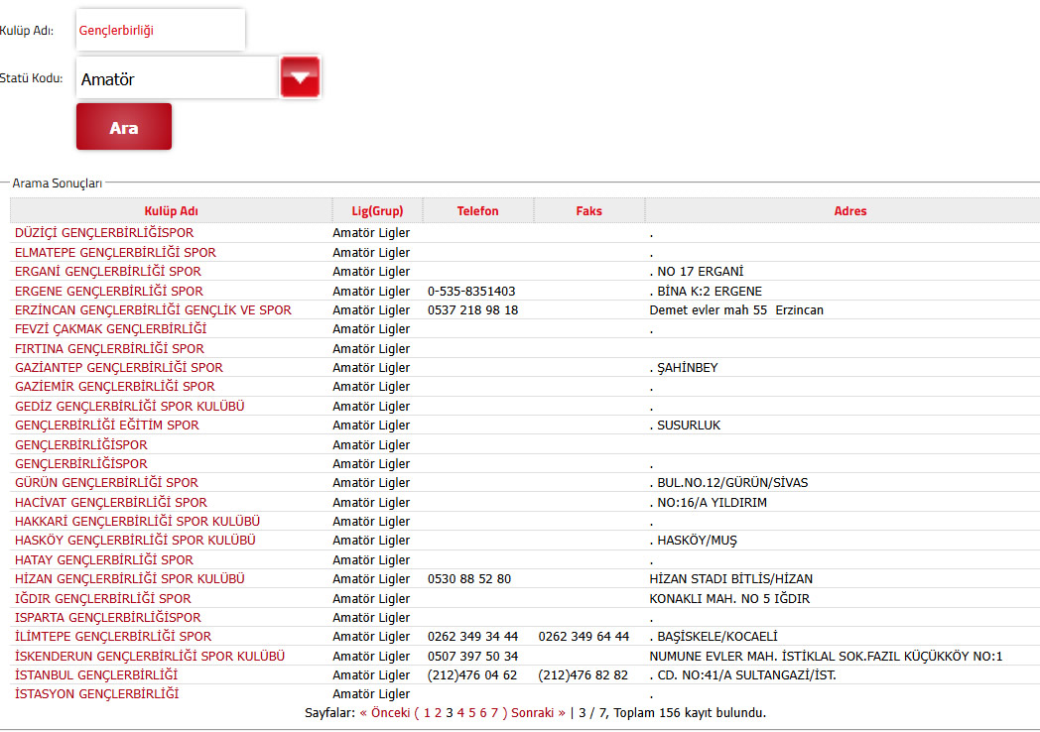Open IĞDIR GENÇLERBİRLİĞİ SPOR link
The image size is (1040, 732).
103,599
